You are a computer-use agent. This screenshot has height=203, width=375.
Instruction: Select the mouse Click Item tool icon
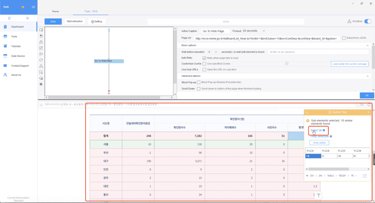(x=41, y=36)
